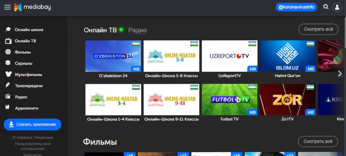Open the Лицензии link
The image size is (346, 156).
coord(44,138)
